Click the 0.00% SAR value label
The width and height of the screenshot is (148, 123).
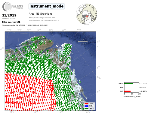point(143,87)
